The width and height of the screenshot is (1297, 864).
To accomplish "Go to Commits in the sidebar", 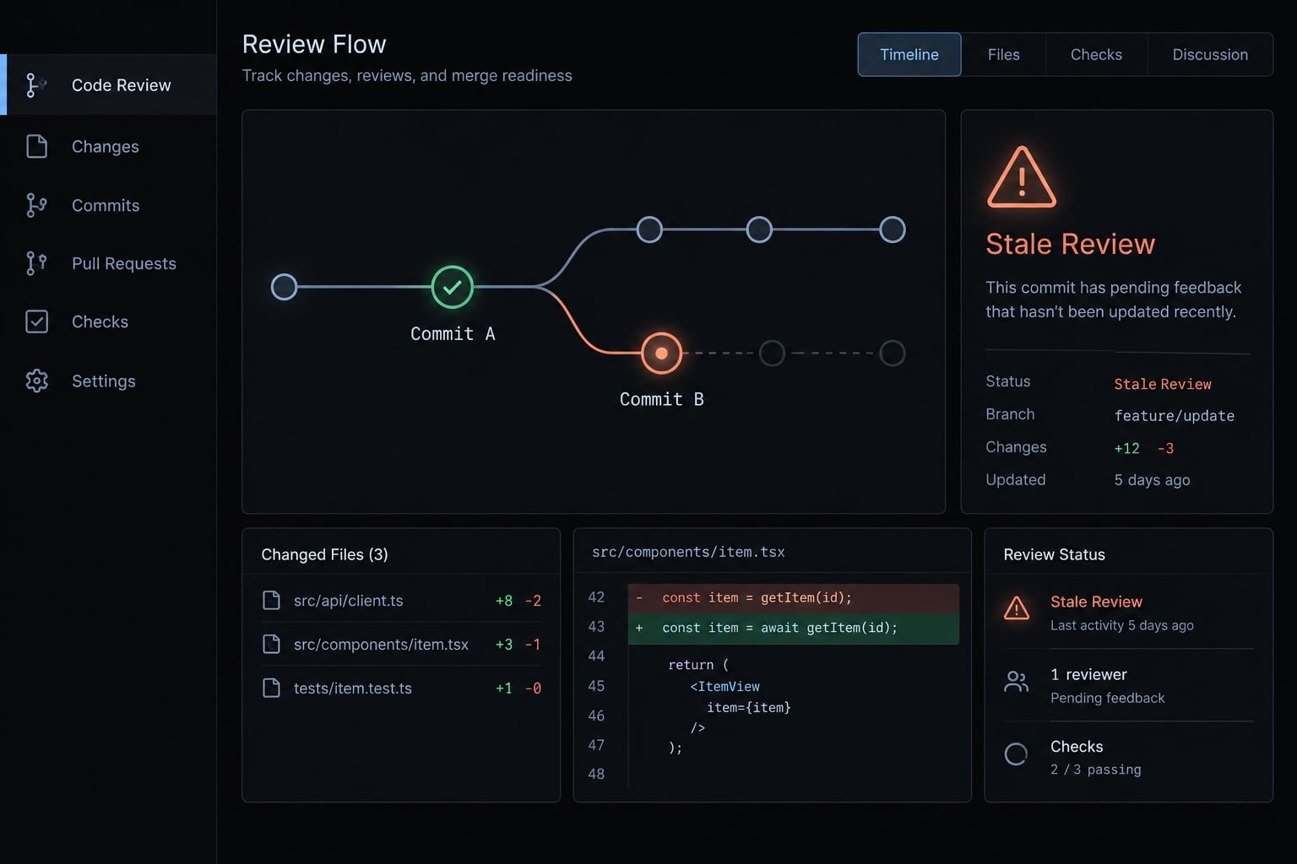I will (108, 205).
